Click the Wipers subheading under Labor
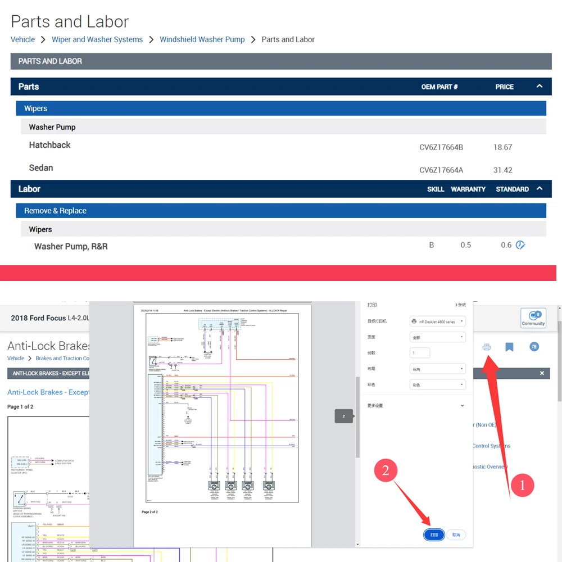This screenshot has height=562, width=562. click(x=283, y=229)
